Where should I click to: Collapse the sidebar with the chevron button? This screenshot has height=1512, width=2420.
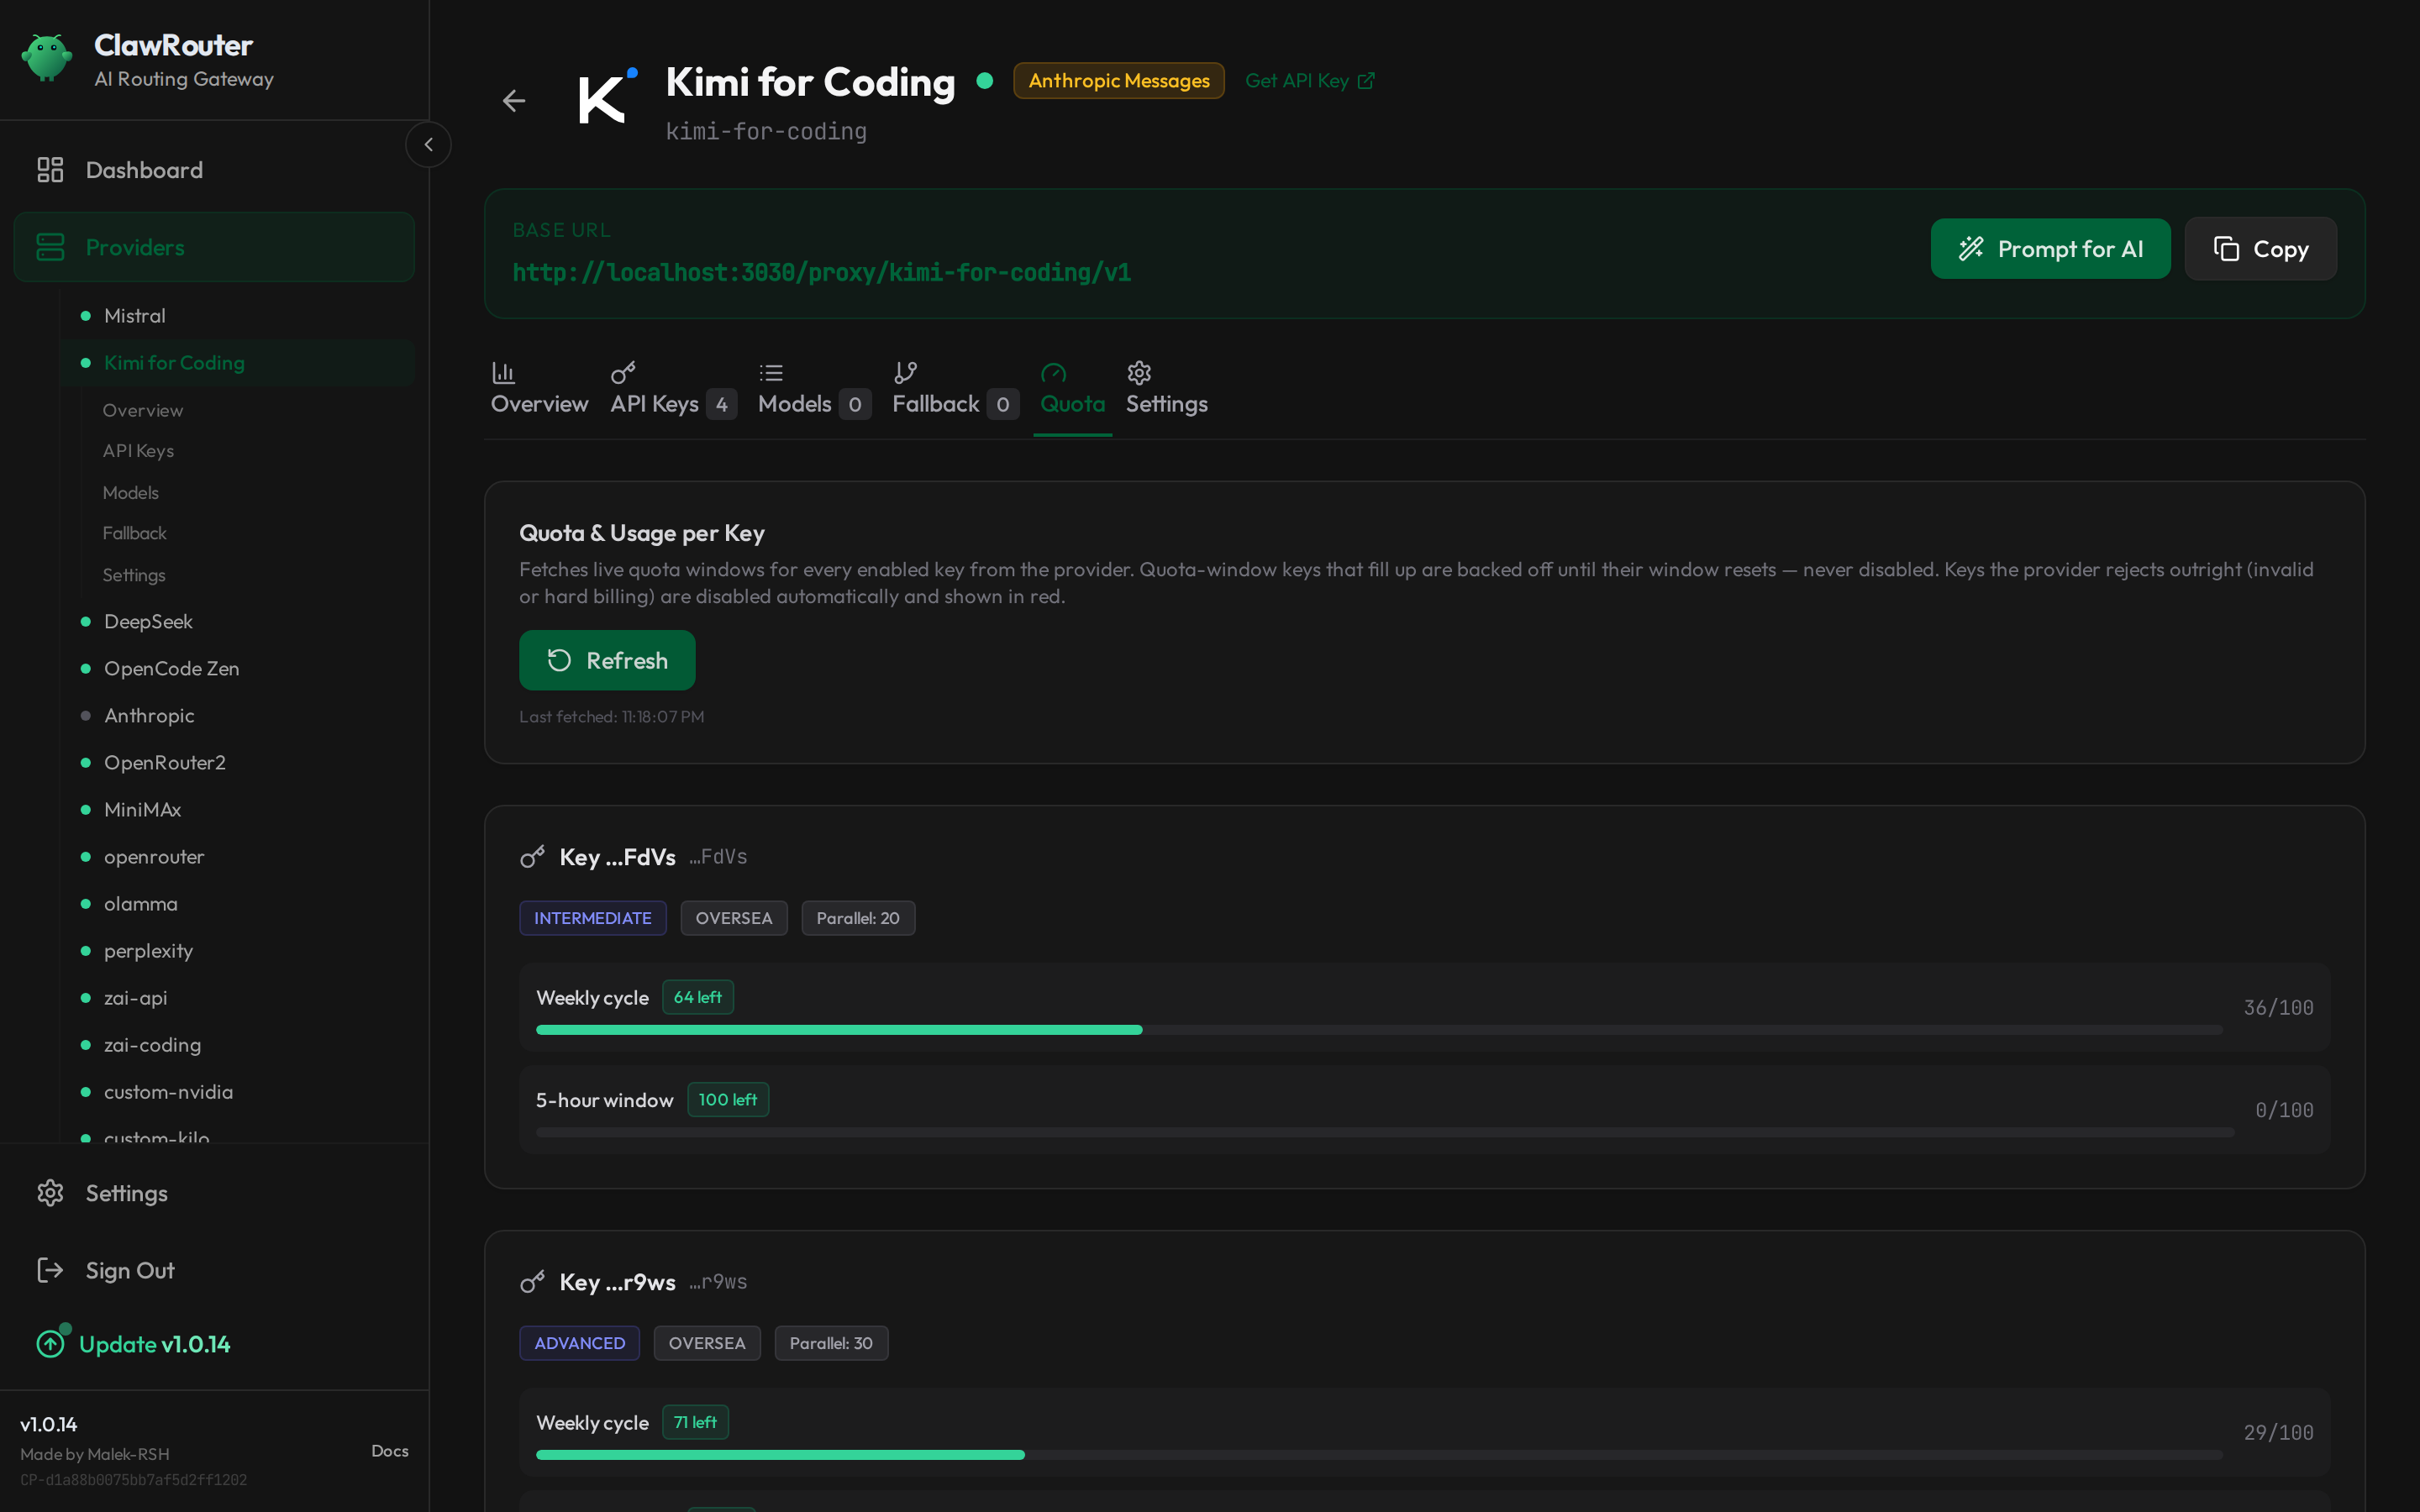[x=428, y=144]
